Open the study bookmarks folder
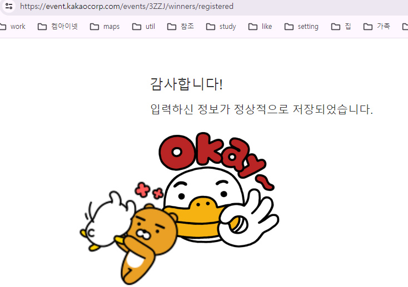 coord(221,27)
